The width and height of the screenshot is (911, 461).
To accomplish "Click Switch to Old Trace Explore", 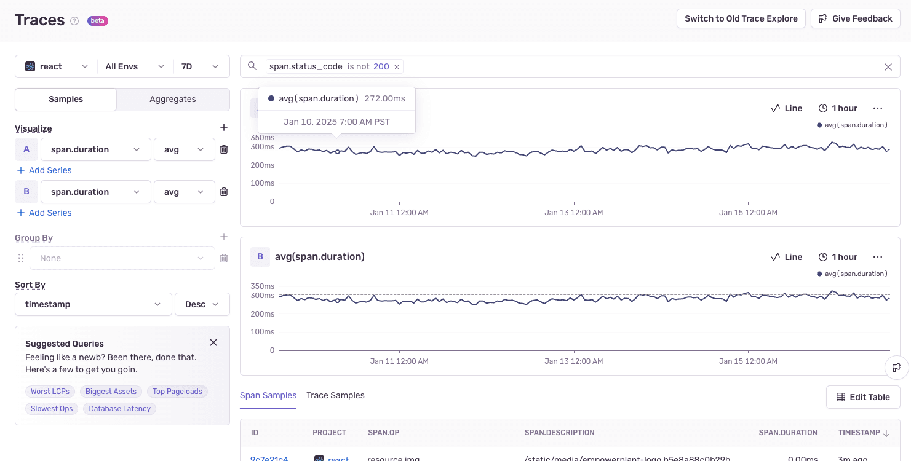I will click(x=741, y=18).
